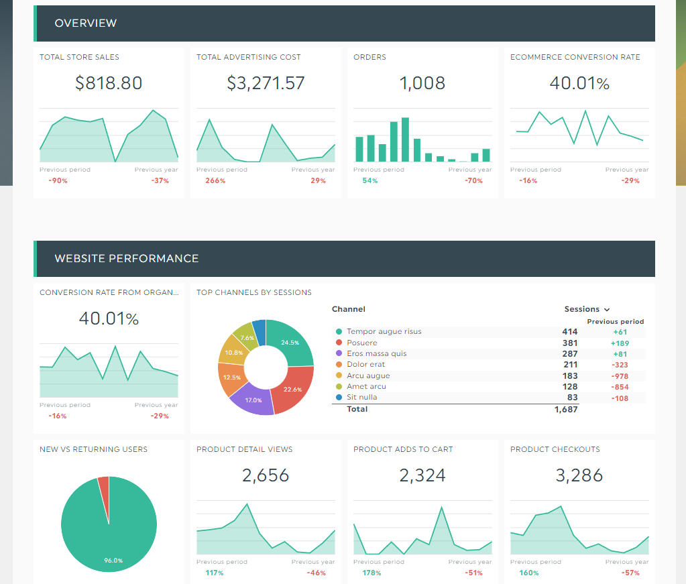Viewport: 686px width, 584px height.
Task: Click the Overview section header
Action: coord(344,23)
